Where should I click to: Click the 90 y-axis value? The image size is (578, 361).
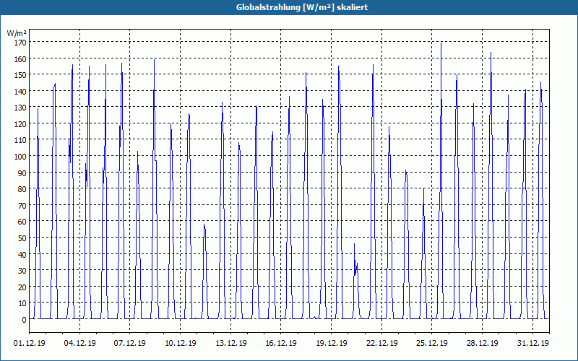point(22,173)
